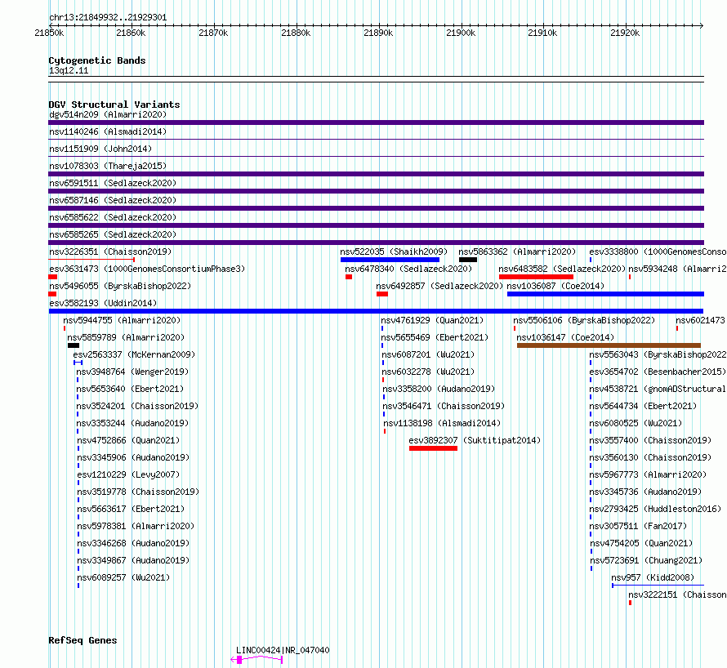
Task: Click the RefSeq Genes track title
Action: click(83, 640)
